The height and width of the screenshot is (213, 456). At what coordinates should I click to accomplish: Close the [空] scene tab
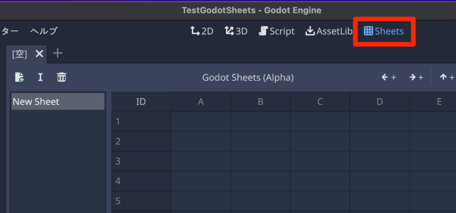(x=39, y=54)
